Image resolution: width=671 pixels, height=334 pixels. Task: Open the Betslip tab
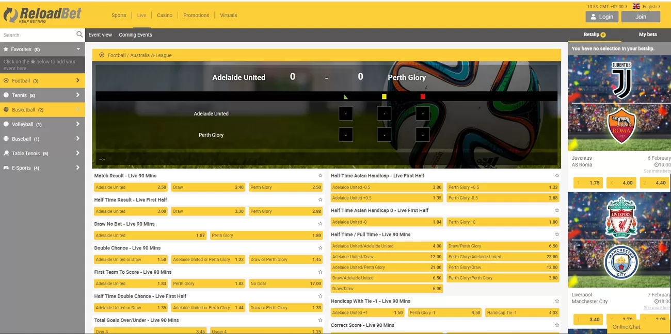pos(595,35)
